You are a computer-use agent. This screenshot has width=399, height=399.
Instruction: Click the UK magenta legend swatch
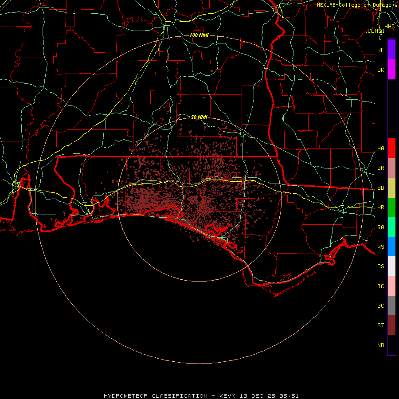tap(391, 70)
